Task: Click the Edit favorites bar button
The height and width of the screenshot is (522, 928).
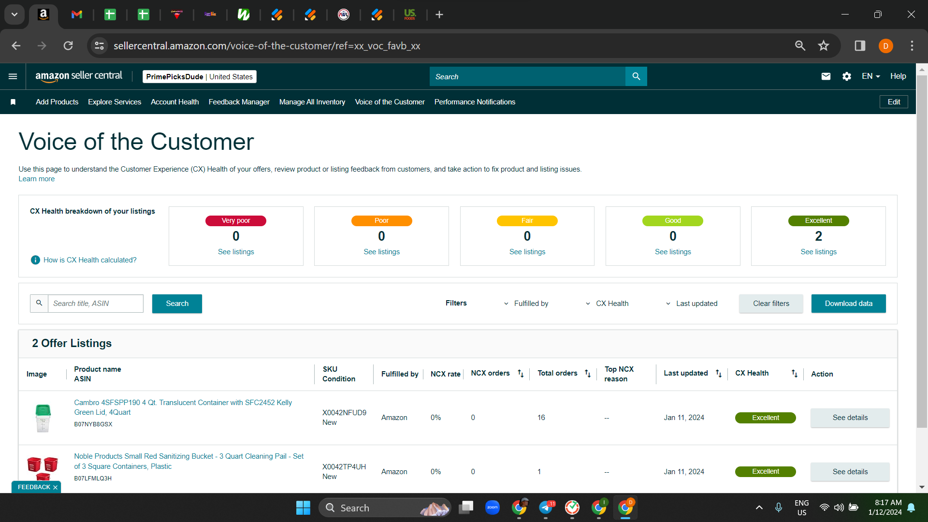Action: pyautogui.click(x=894, y=102)
